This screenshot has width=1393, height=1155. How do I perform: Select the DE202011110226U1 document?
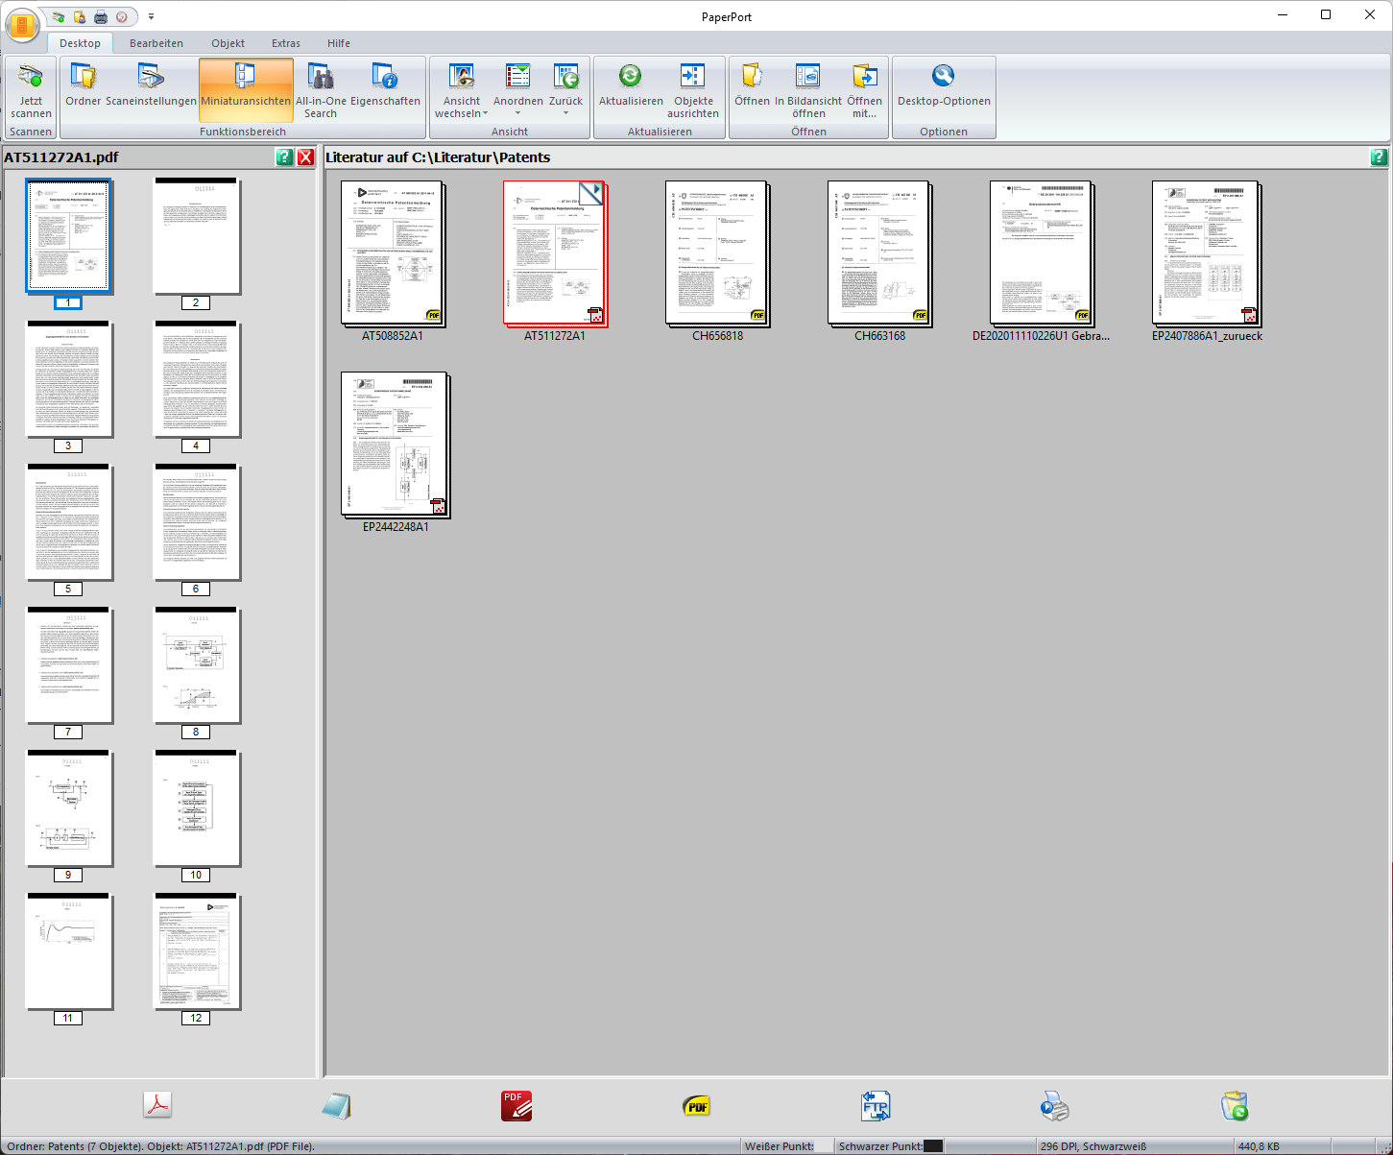1042,254
